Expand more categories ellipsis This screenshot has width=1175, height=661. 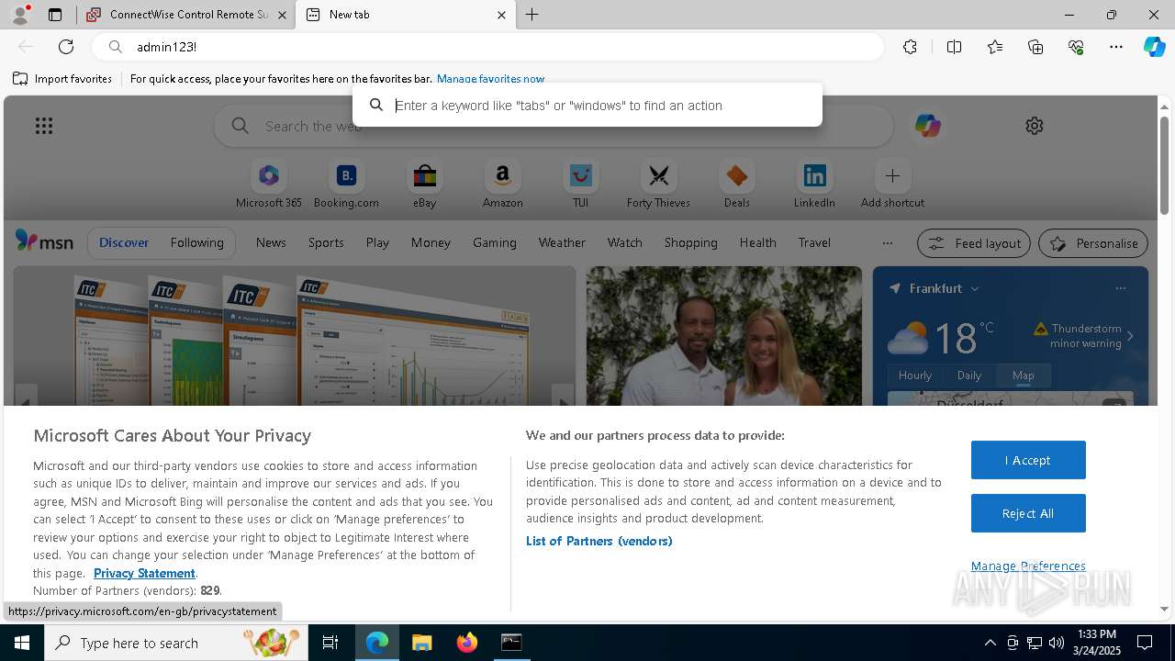pos(887,243)
